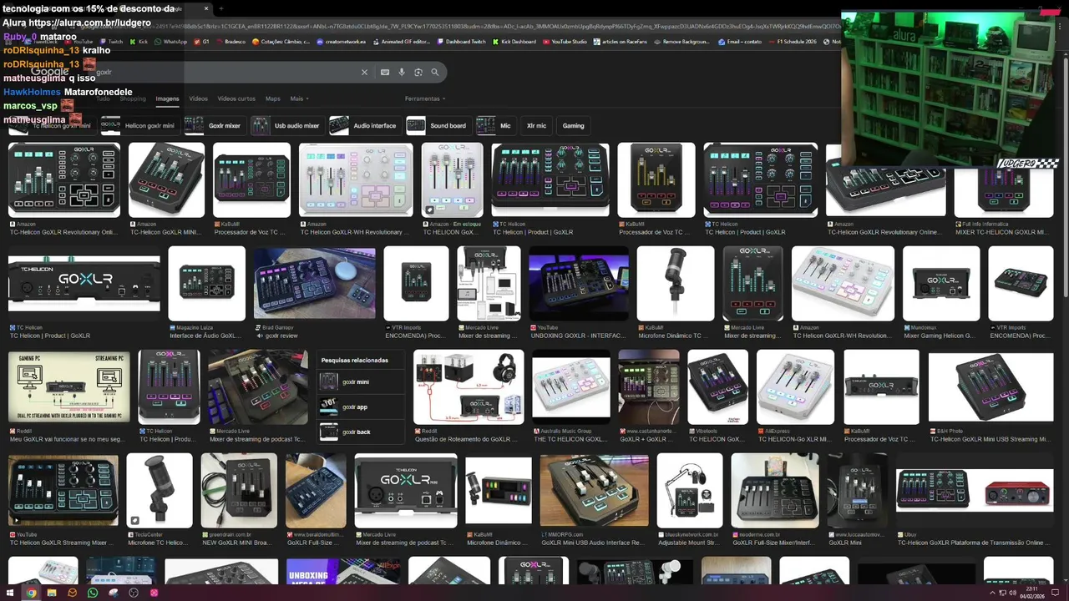Open the Animated GIF editor bookmark
Image resolution: width=1069 pixels, height=601 pixels.
pos(402,42)
